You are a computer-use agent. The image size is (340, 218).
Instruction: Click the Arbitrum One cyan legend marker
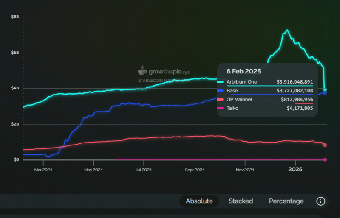click(220, 82)
